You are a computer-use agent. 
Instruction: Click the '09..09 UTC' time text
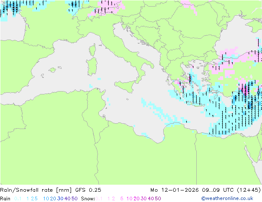click(218, 190)
